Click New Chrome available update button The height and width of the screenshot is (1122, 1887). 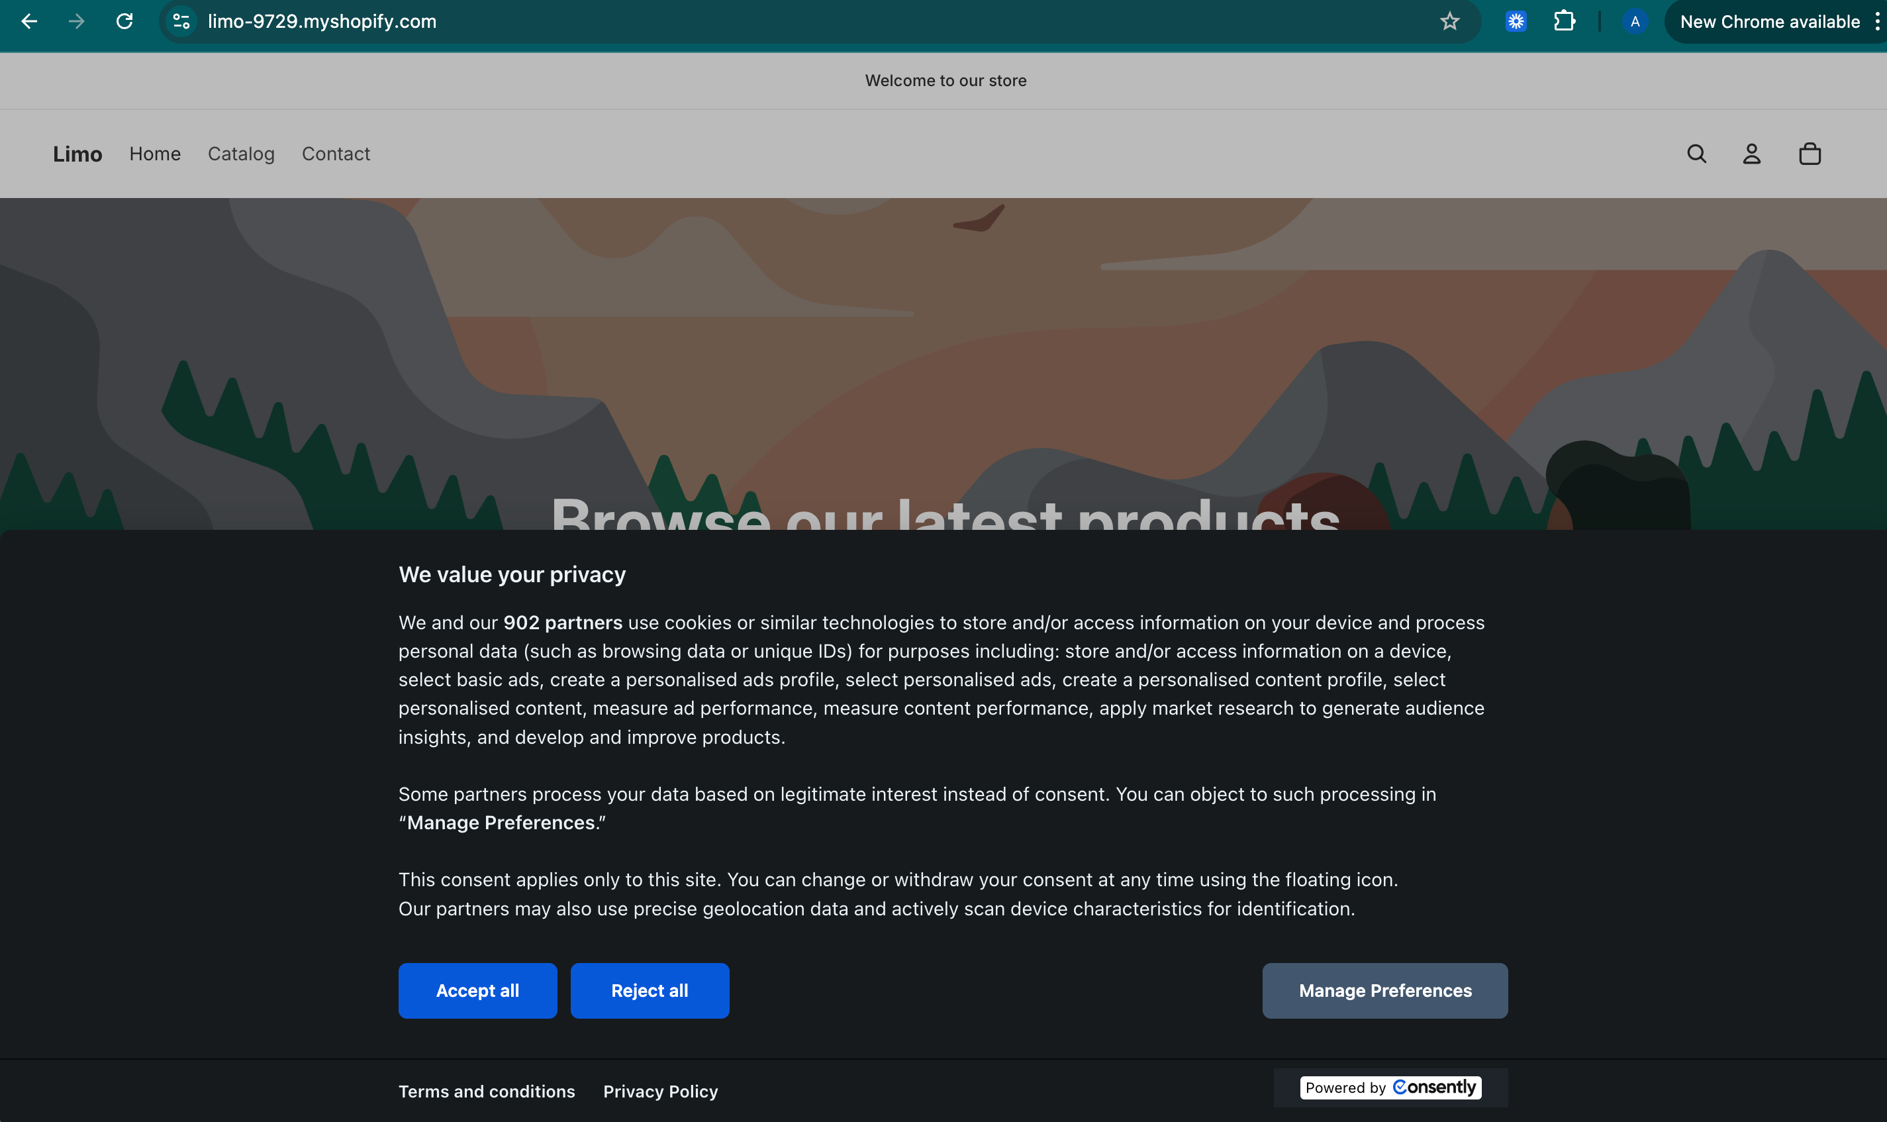click(1769, 21)
